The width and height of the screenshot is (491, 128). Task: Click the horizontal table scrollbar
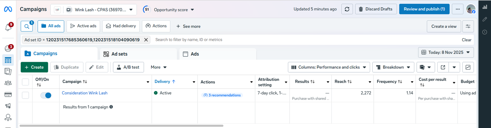[x=121, y=126]
